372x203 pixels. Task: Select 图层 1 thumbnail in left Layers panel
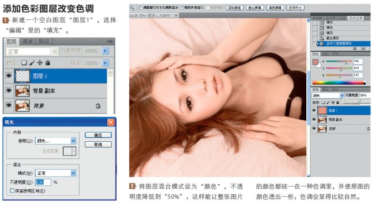[23, 76]
